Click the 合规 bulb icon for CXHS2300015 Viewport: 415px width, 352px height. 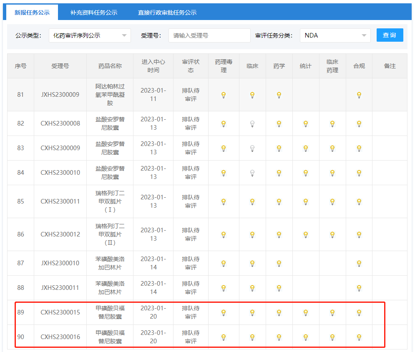(359, 313)
